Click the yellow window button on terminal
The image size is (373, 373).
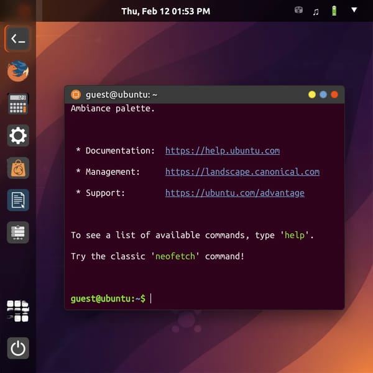click(x=312, y=94)
